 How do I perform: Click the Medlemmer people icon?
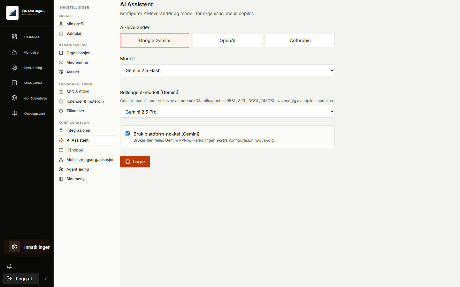tap(61, 63)
